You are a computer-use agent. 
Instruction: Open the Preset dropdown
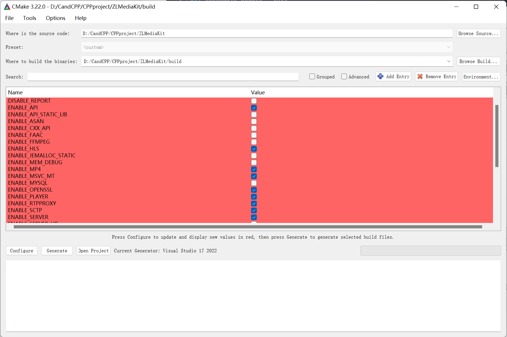click(x=267, y=47)
